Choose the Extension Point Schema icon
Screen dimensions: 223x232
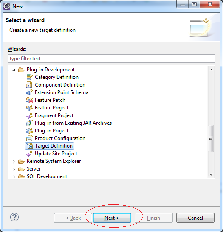click(x=29, y=92)
